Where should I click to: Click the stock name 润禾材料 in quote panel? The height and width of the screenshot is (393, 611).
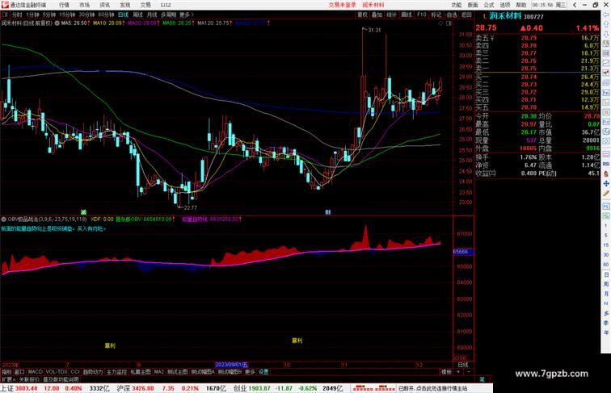505,16
